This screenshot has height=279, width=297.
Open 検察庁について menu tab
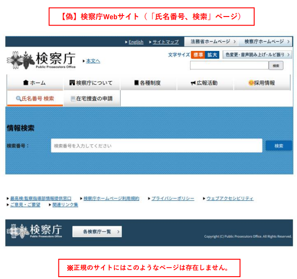pos(92,82)
